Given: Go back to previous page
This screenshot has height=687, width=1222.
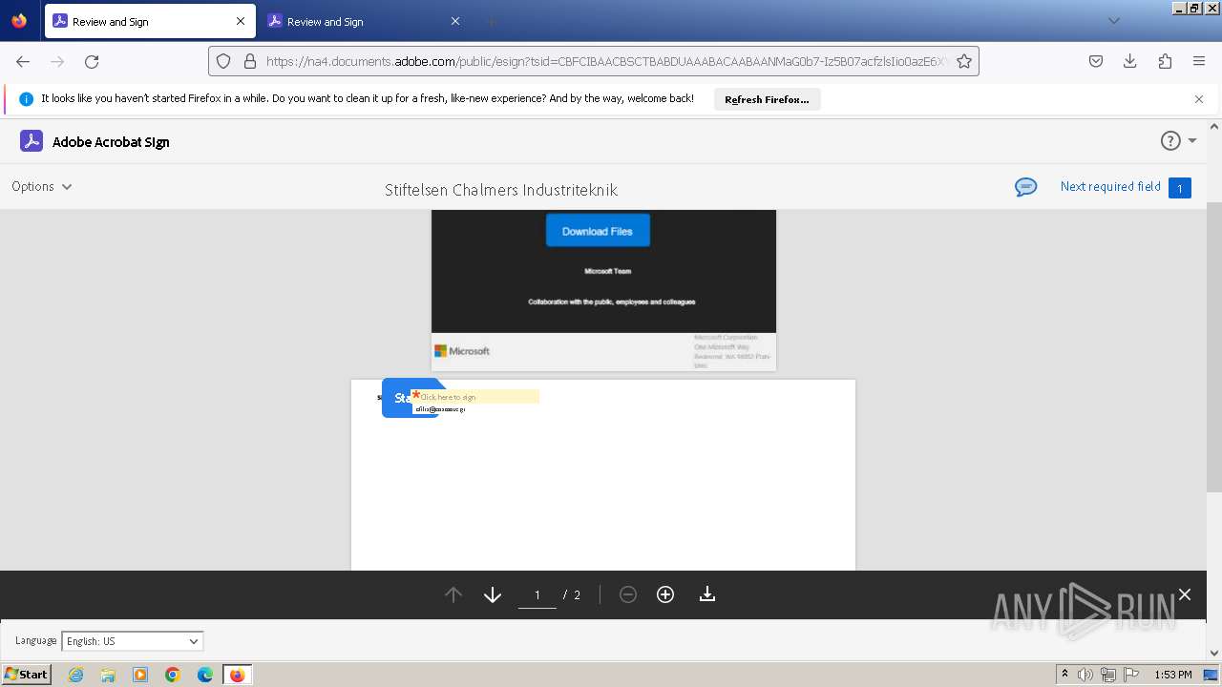Looking at the screenshot, I should pyautogui.click(x=23, y=61).
